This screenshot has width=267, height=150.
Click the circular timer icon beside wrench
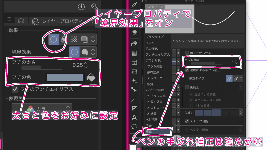click(81, 7)
